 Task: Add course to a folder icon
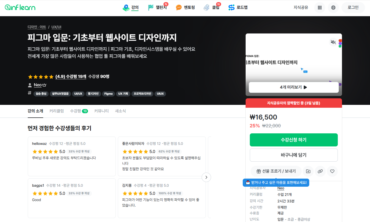[308, 171]
